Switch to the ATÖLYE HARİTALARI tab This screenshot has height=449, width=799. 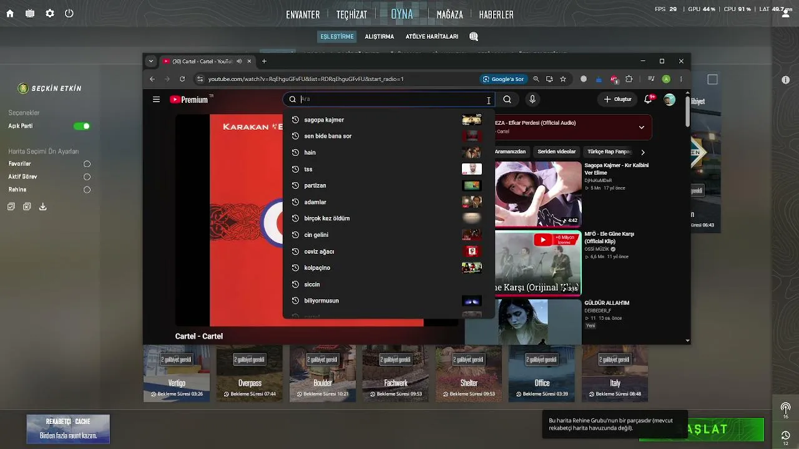[432, 37]
